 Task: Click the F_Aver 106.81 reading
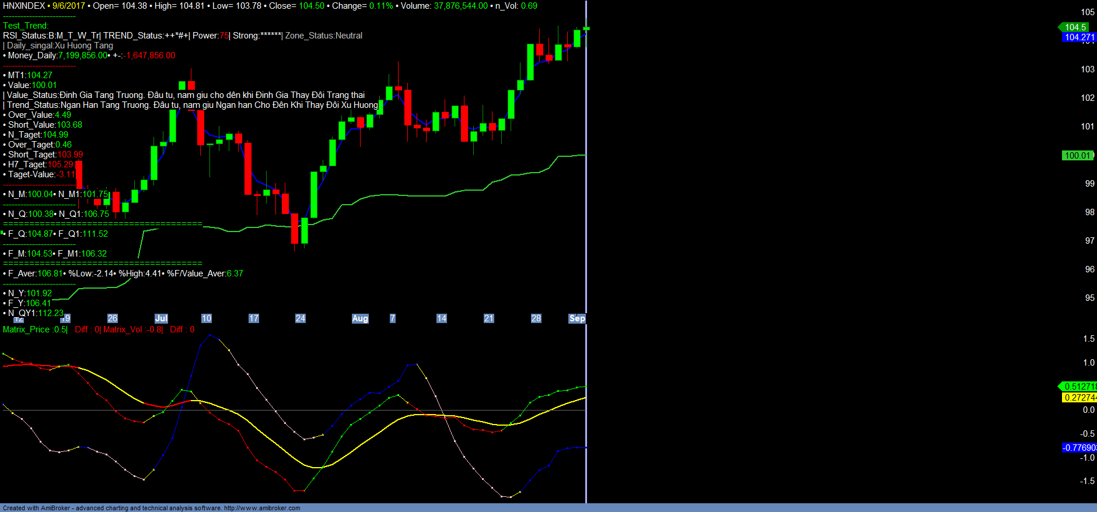pos(50,273)
